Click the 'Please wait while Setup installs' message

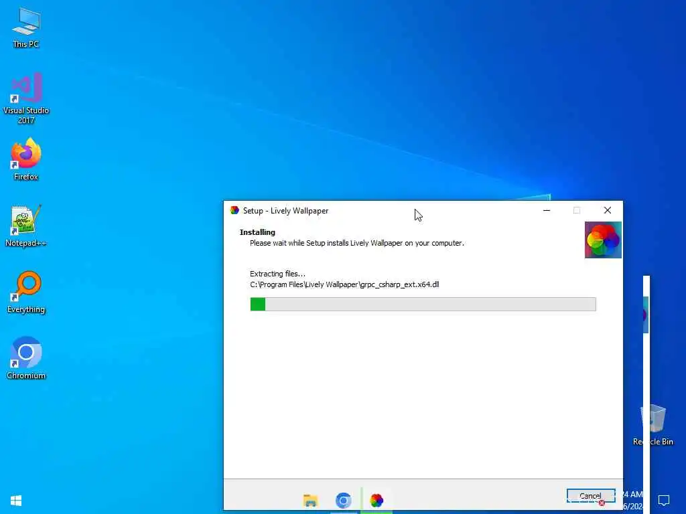pyautogui.click(x=356, y=243)
